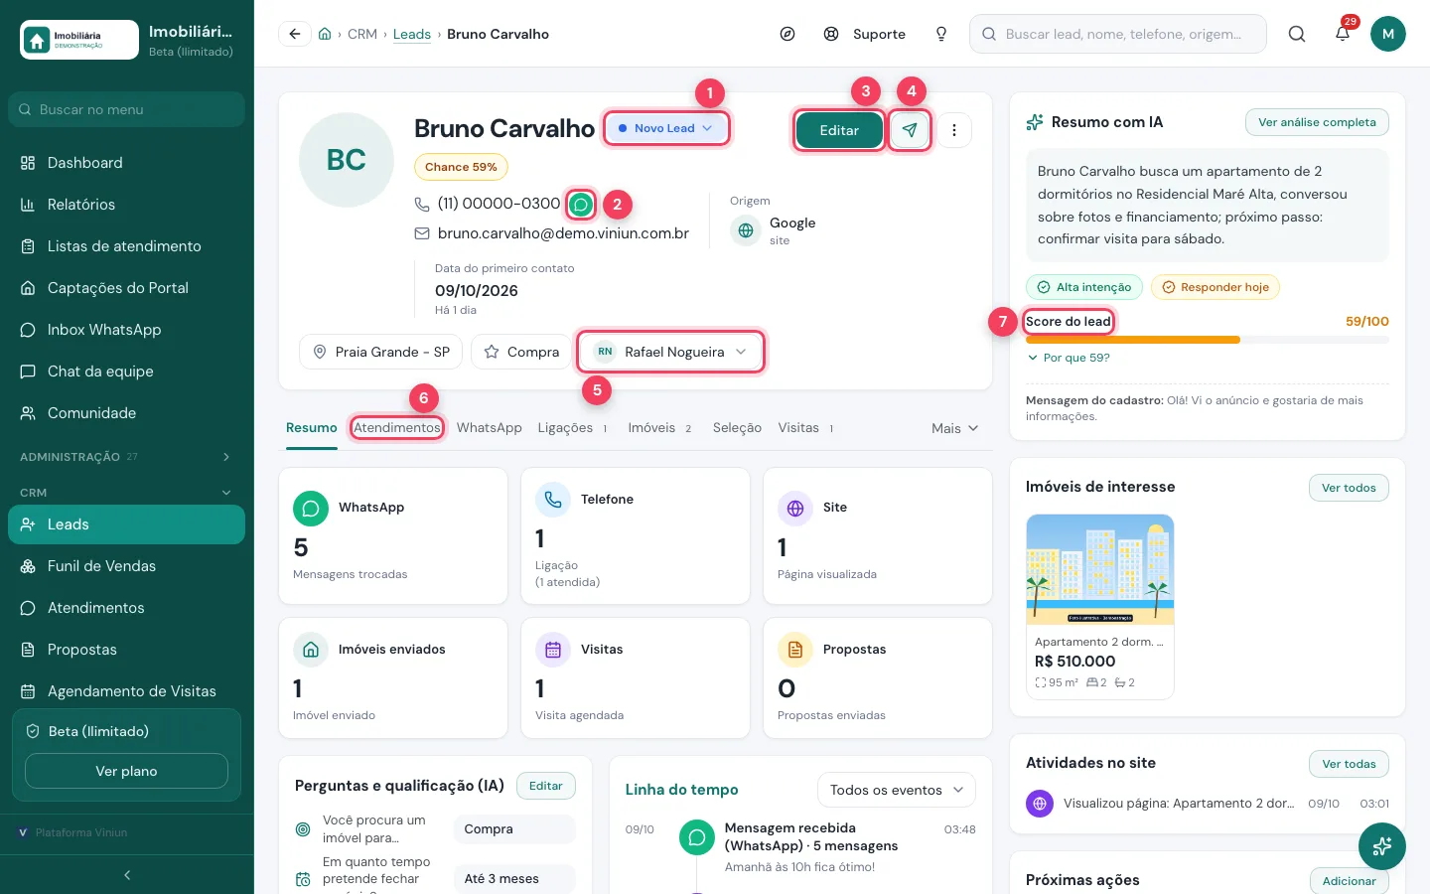Open Dashboard in sidebar
The height and width of the screenshot is (894, 1430).
tap(127, 163)
